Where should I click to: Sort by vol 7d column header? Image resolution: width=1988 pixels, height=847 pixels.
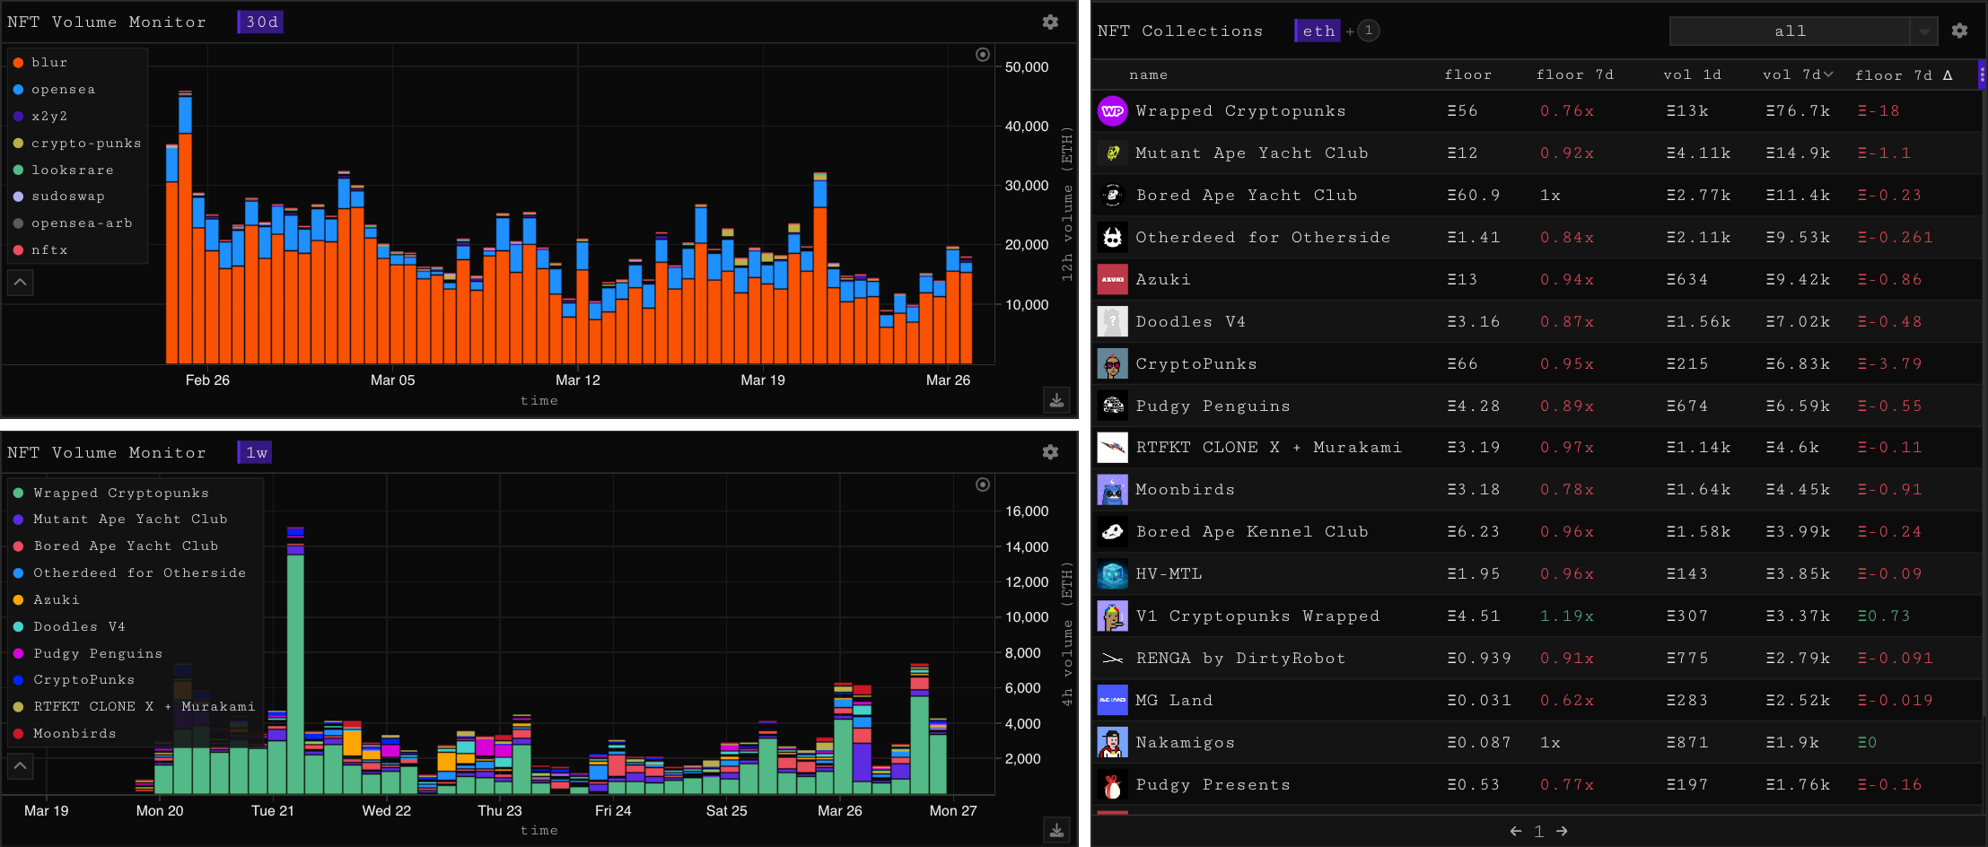coord(1798,75)
